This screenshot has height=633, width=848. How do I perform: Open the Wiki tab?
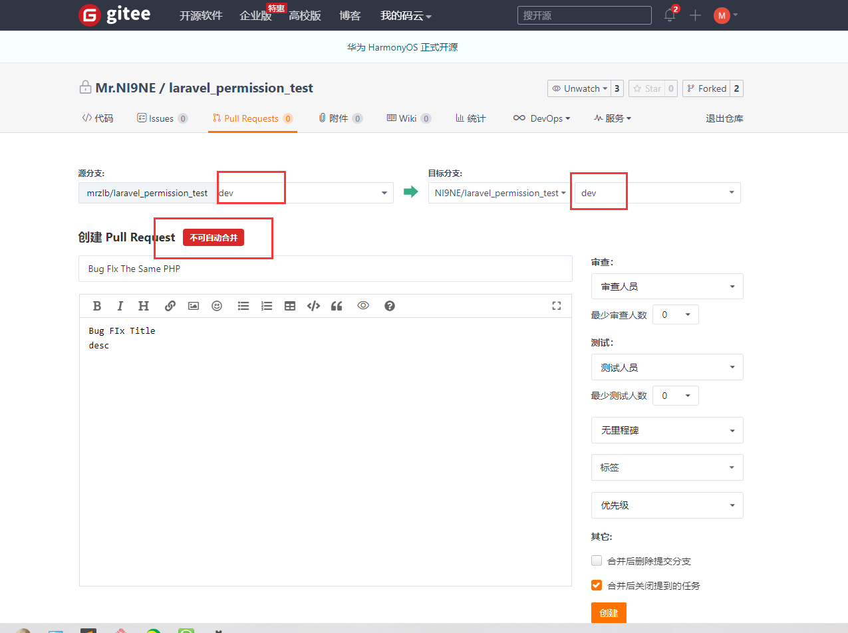pyautogui.click(x=408, y=118)
